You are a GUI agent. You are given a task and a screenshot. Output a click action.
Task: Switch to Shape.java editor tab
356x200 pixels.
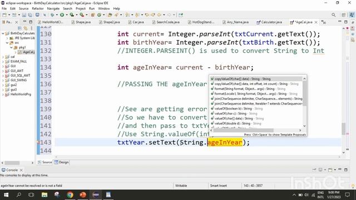[x=81, y=22]
